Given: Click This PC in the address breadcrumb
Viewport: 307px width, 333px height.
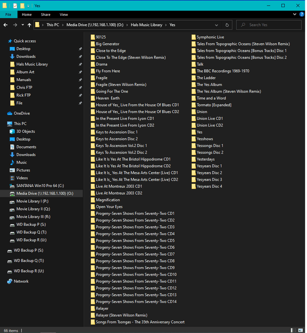Looking at the screenshot, I should point(53,25).
